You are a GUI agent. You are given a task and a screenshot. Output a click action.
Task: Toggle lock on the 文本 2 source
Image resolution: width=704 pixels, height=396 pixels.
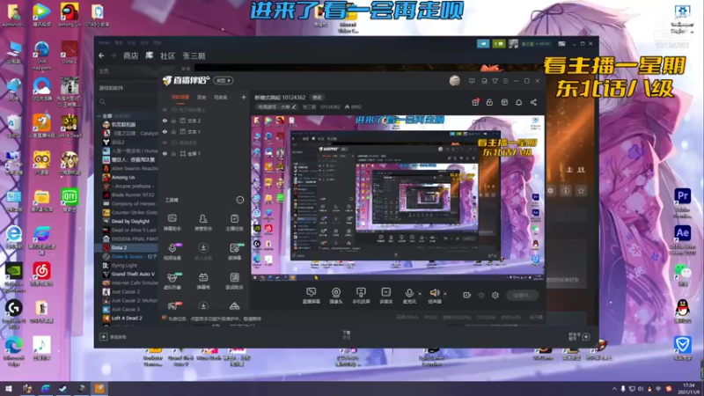click(x=173, y=121)
